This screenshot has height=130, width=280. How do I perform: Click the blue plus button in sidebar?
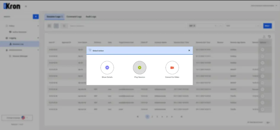point(36,17)
